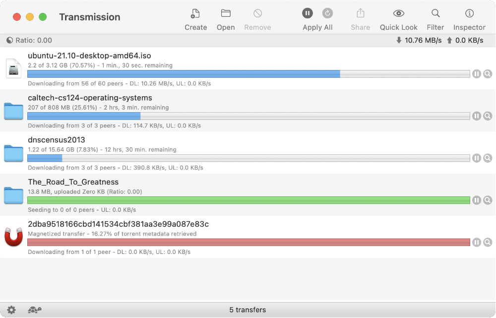The height and width of the screenshot is (318, 496).
Task: Click the 5 transfers status label
Action: (x=248, y=309)
